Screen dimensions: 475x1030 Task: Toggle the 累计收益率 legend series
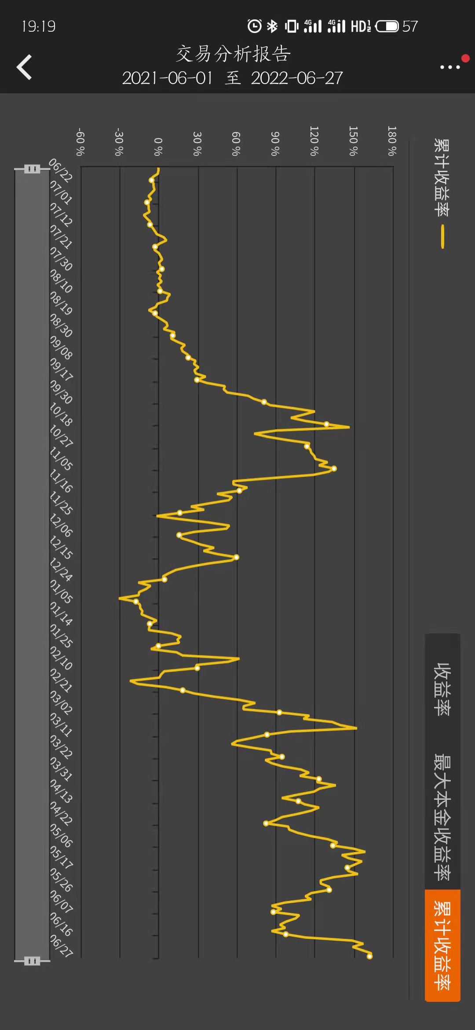click(x=442, y=177)
